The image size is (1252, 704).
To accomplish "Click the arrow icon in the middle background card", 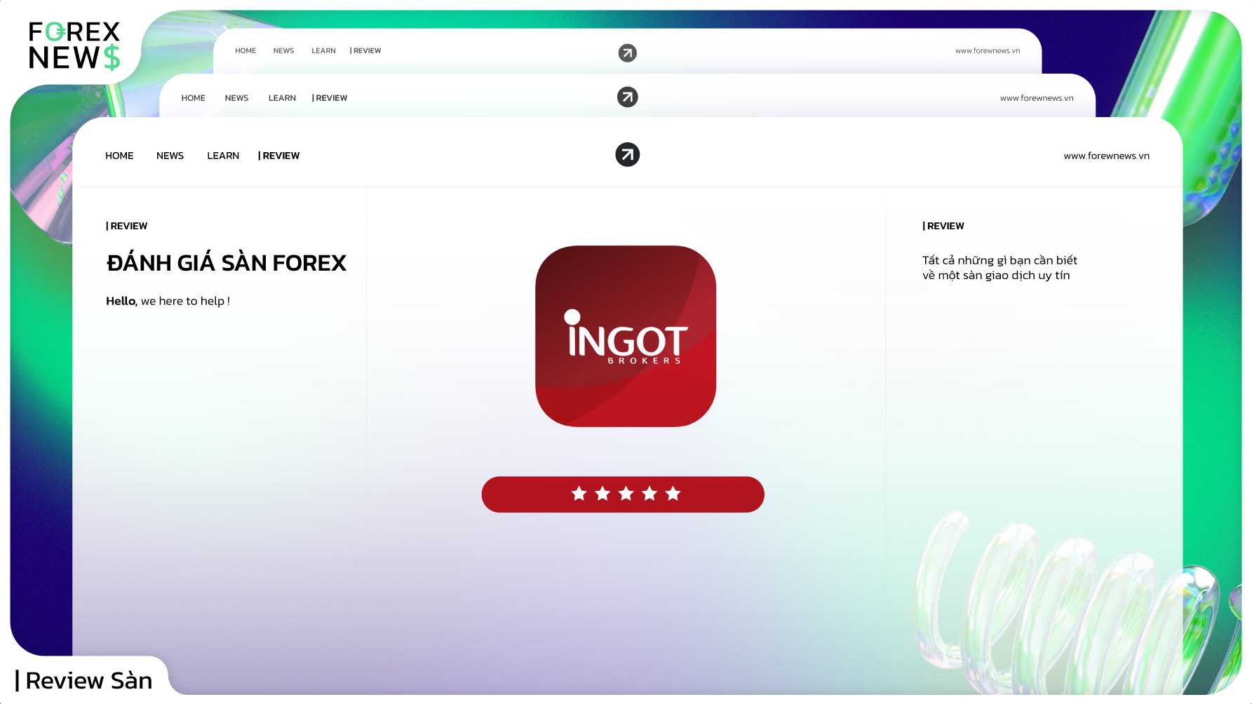I will coord(628,97).
